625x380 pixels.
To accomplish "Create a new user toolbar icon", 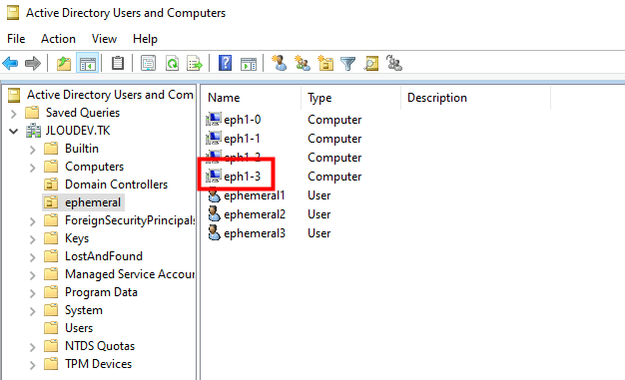I will (279, 63).
